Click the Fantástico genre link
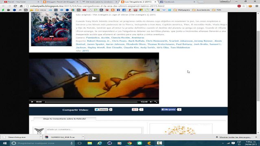The image size is (260, 146). click(x=93, y=38)
